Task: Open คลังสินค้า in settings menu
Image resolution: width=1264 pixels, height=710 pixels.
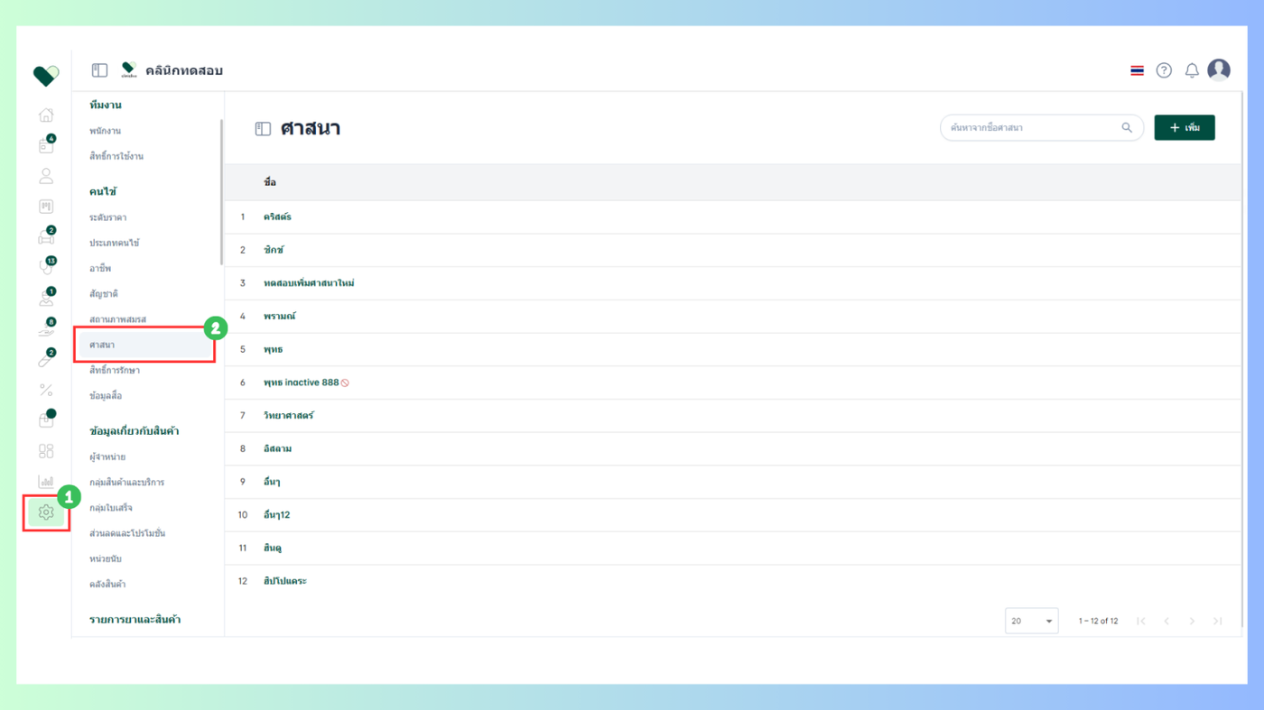Action: click(x=107, y=584)
